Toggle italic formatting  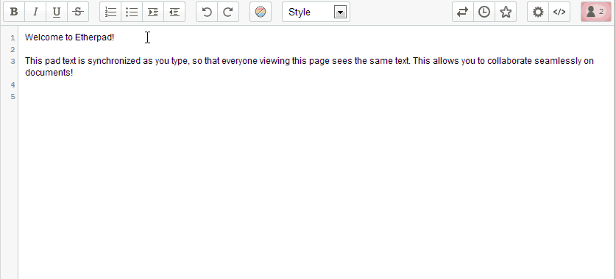[35, 12]
